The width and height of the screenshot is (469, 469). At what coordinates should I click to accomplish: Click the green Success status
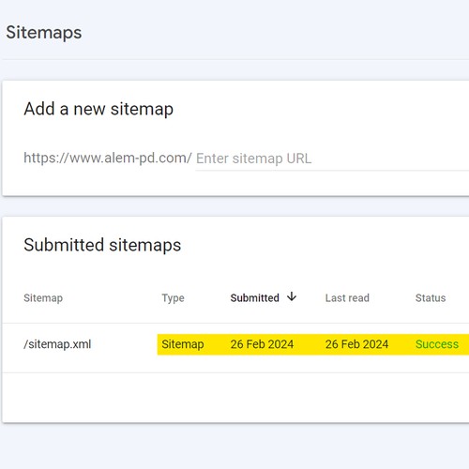click(437, 344)
